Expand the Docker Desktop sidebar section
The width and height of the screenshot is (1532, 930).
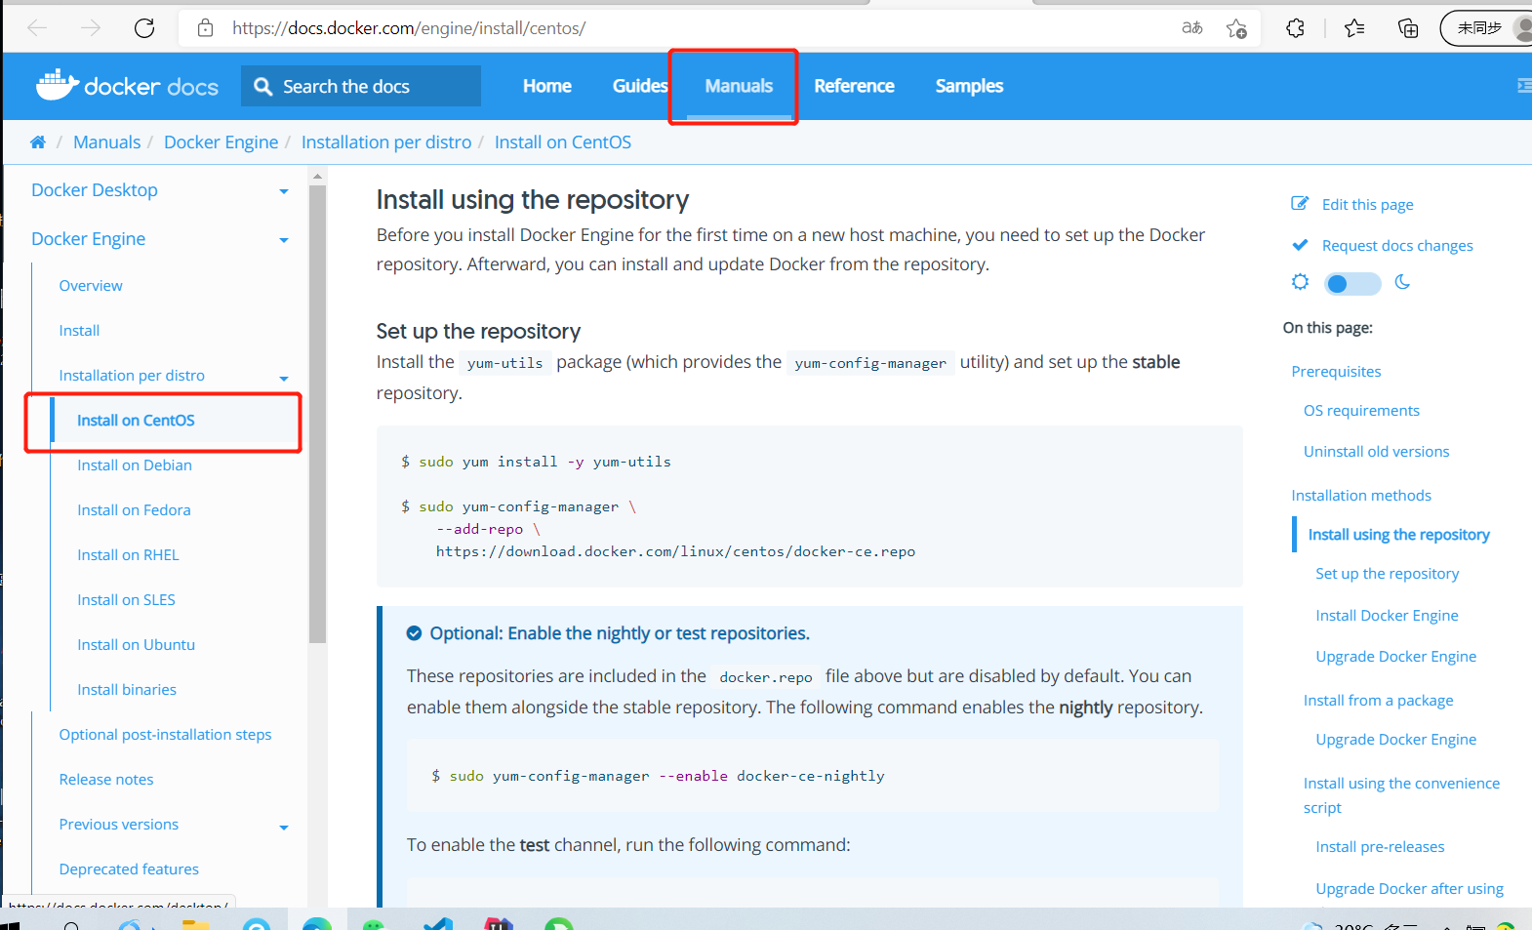pos(284,191)
